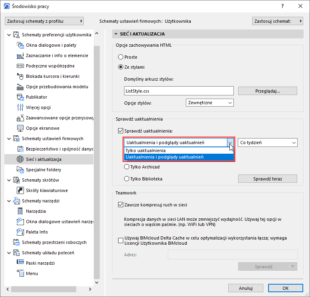Viewport: 310px width, 297px height.
Task: Open the Zastosuj schemat menu button
Action: tap(277, 21)
